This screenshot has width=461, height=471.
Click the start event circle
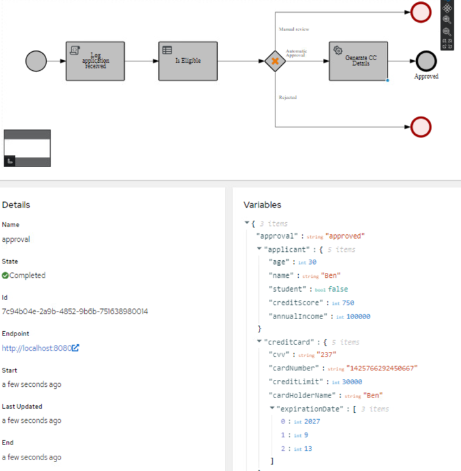36,61
